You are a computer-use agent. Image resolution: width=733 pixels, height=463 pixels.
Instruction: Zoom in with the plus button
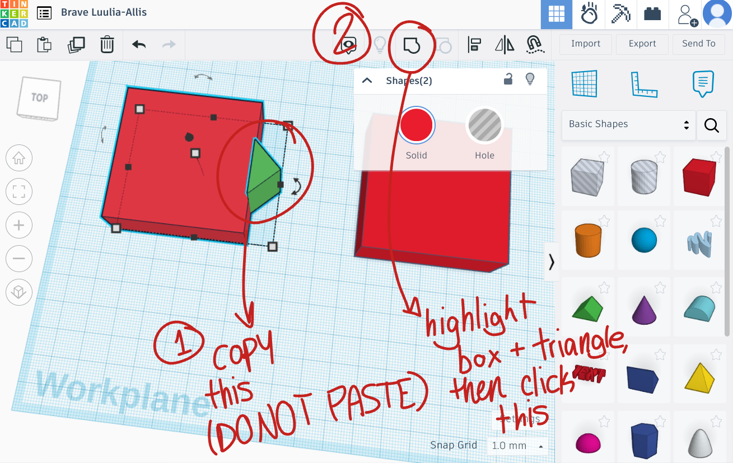pyautogui.click(x=18, y=226)
